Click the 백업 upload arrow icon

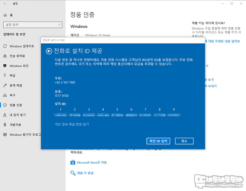(5, 76)
